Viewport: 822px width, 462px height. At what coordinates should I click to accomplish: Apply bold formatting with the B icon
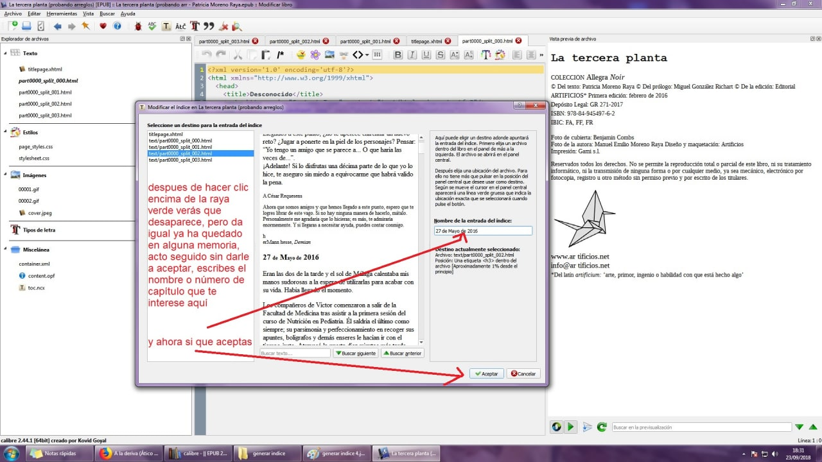[x=398, y=55]
